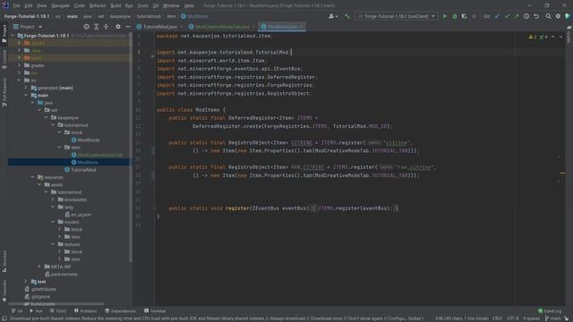This screenshot has width=573, height=322.
Task: Click the green Run button
Action: [445, 16]
